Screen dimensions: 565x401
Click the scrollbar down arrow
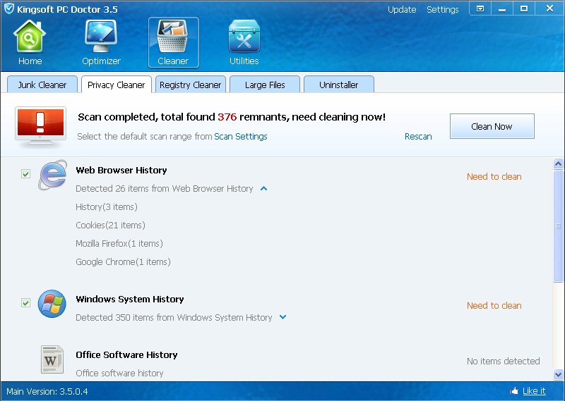click(558, 374)
